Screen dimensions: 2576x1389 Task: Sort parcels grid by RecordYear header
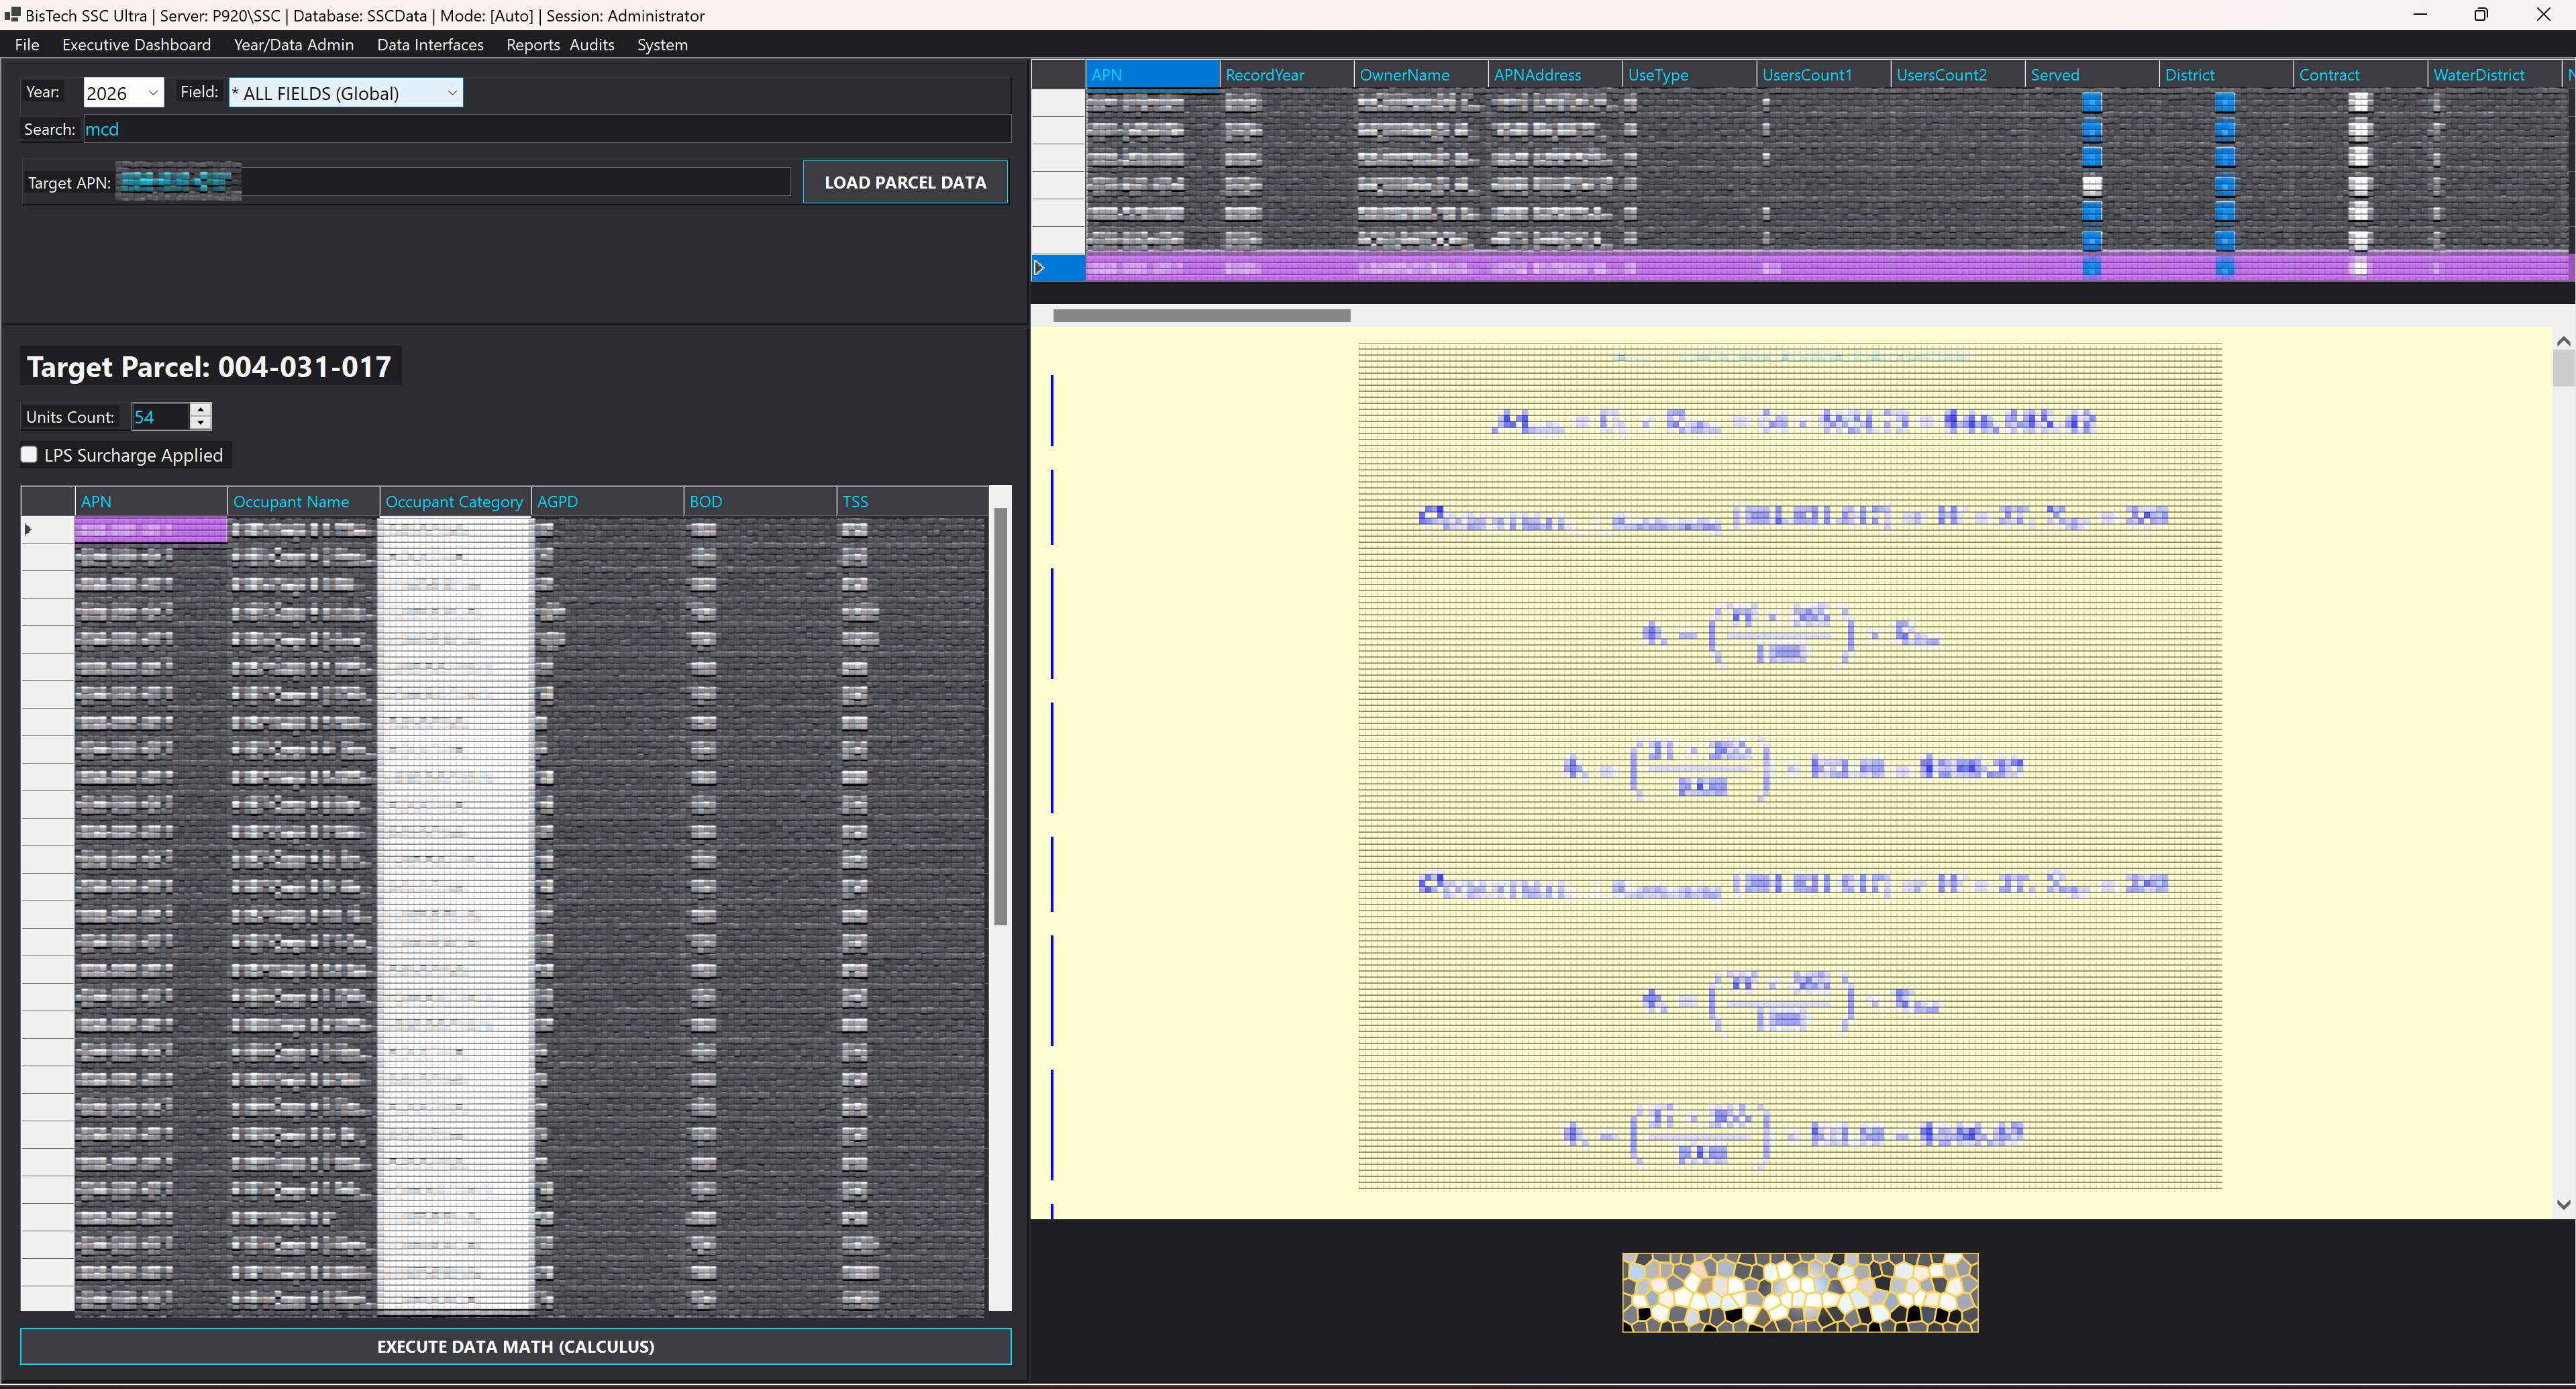click(1287, 74)
